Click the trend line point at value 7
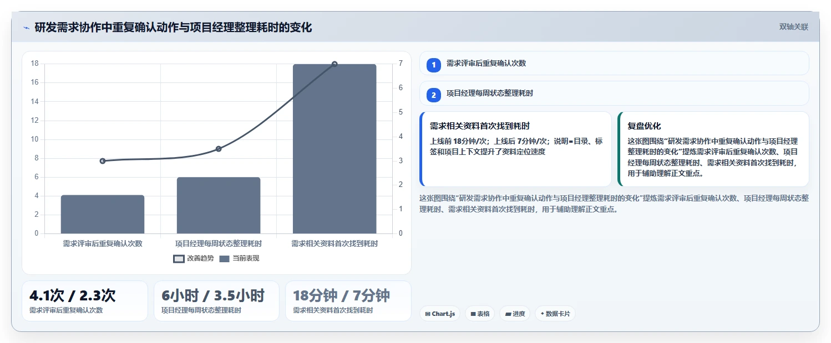Image resolution: width=831 pixels, height=343 pixels. [x=335, y=64]
